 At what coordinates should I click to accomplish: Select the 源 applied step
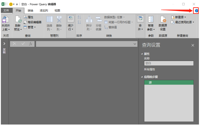[x=169, y=83]
